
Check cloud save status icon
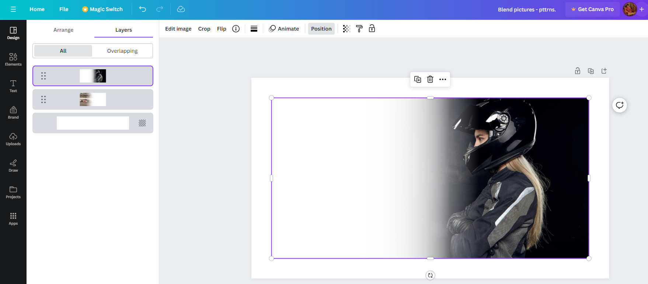click(x=181, y=9)
